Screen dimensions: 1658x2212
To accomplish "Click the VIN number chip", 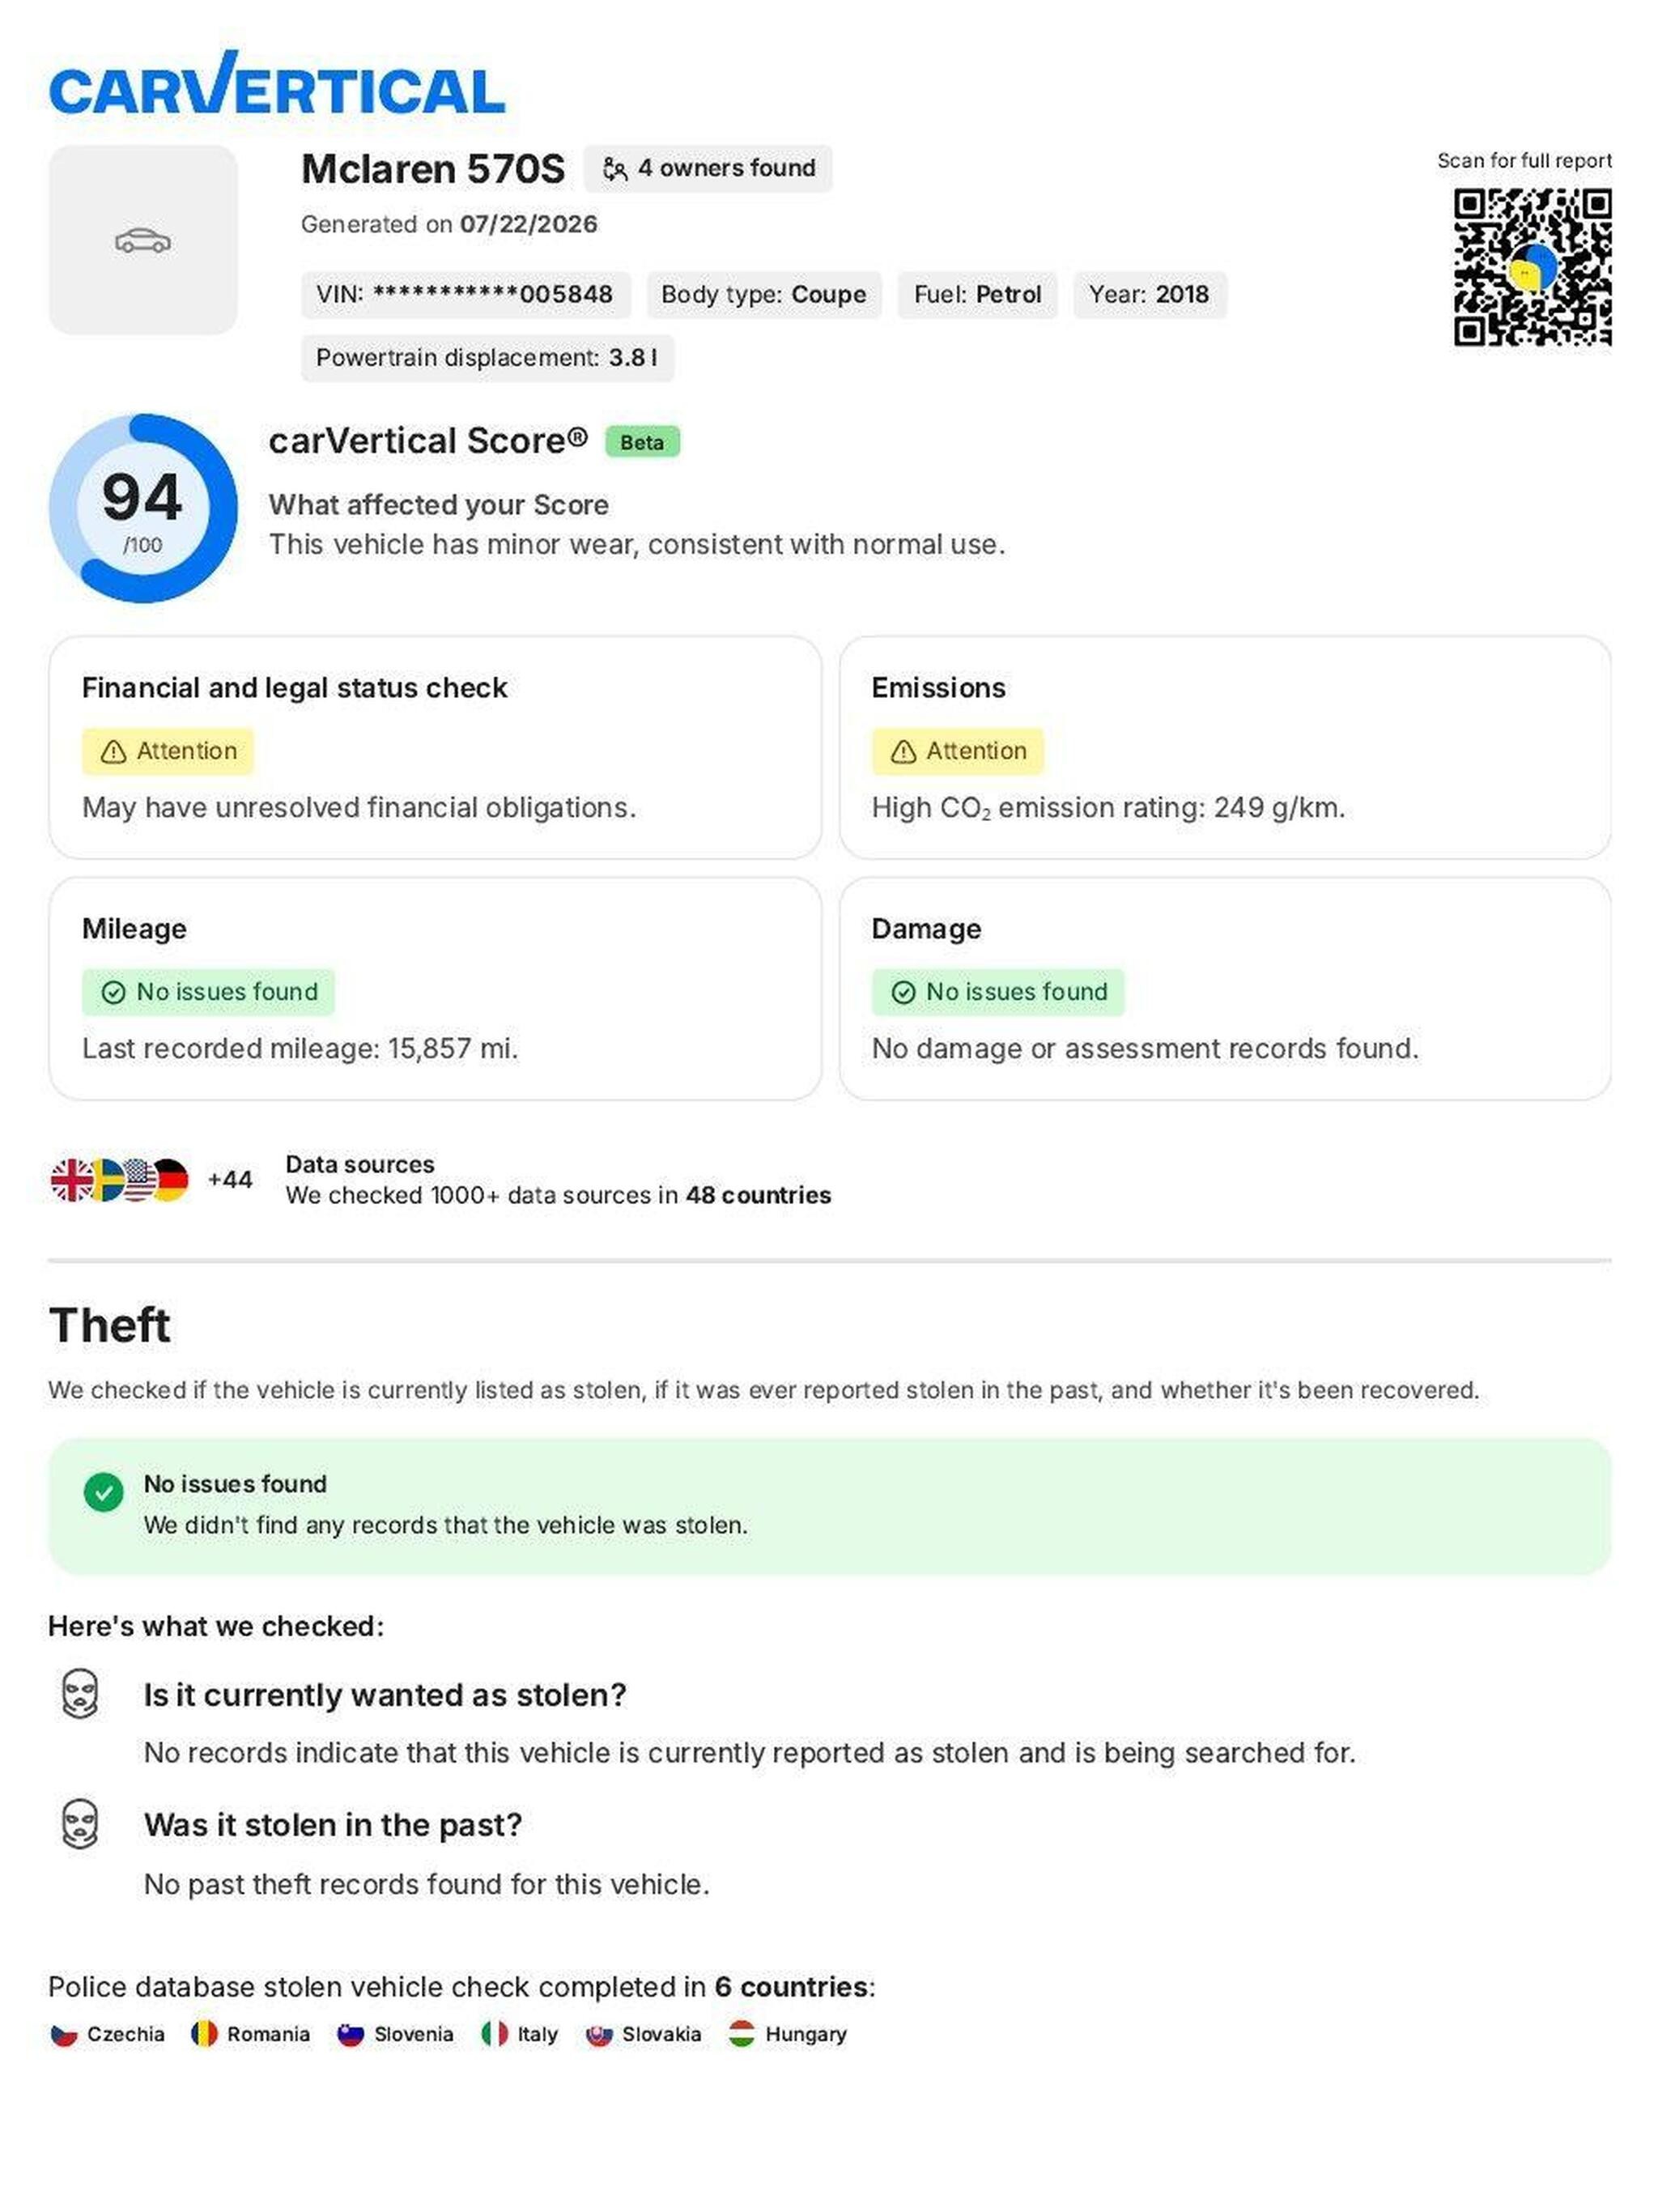I will click(466, 295).
